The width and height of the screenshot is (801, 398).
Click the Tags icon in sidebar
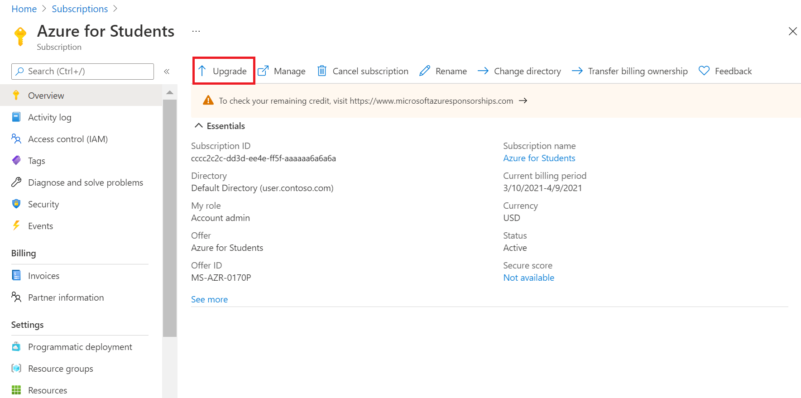click(16, 161)
